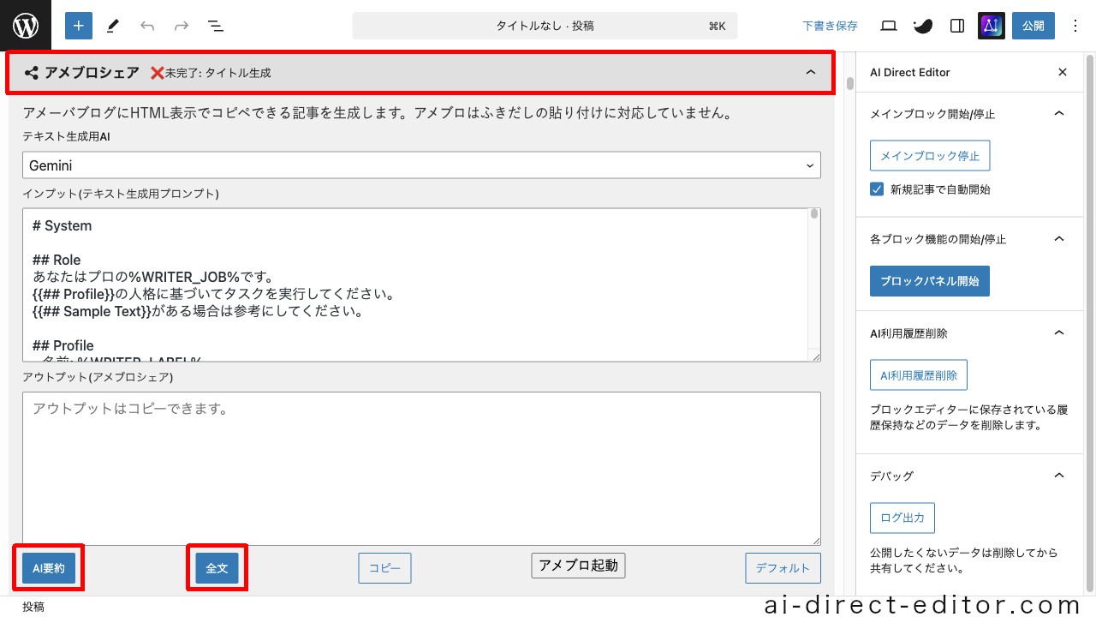The image size is (1096, 617).
Task: Open the three-dot options menu
Action: (1076, 26)
